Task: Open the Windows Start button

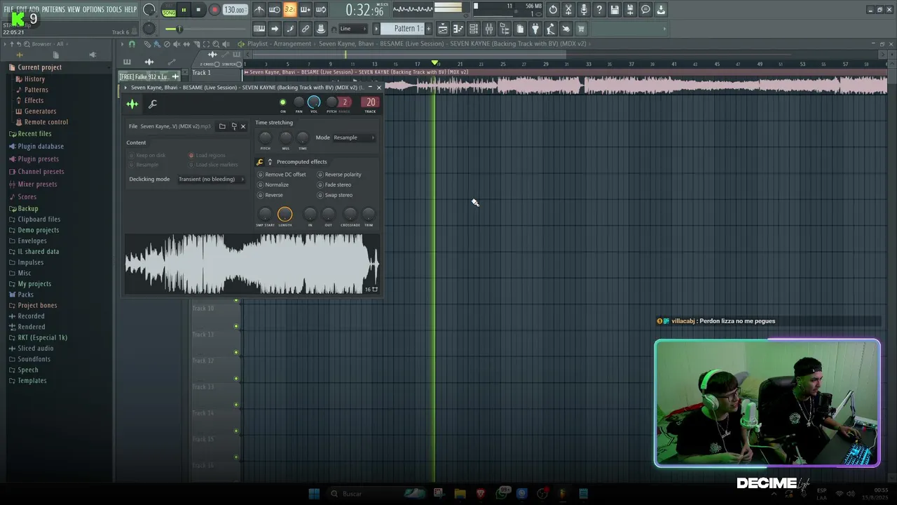Action: pos(314,494)
